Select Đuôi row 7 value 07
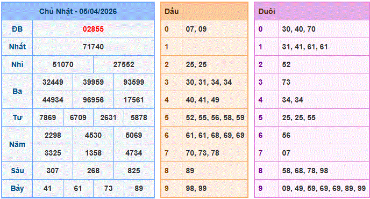Viewport: 370px width, 199px height. (286, 153)
